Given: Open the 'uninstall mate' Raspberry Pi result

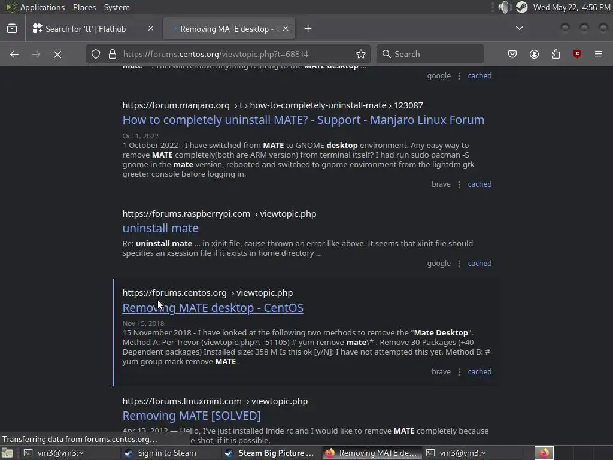Looking at the screenshot, I should (160, 228).
